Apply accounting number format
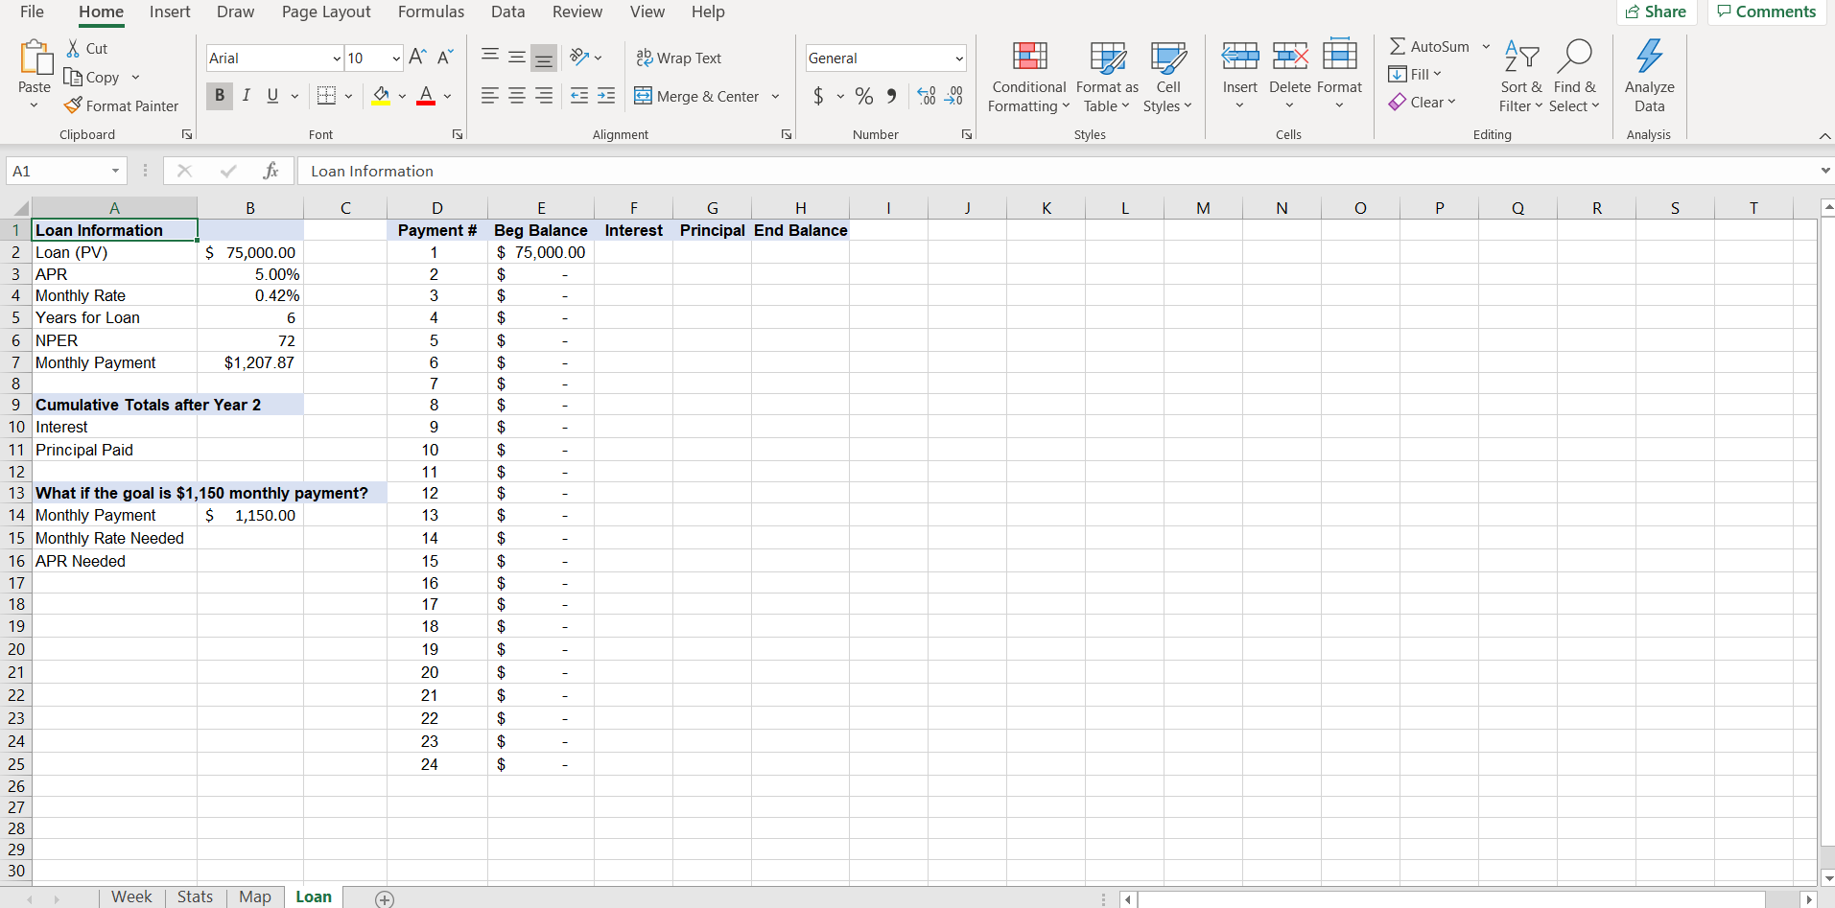The width and height of the screenshot is (1835, 908). [819, 96]
